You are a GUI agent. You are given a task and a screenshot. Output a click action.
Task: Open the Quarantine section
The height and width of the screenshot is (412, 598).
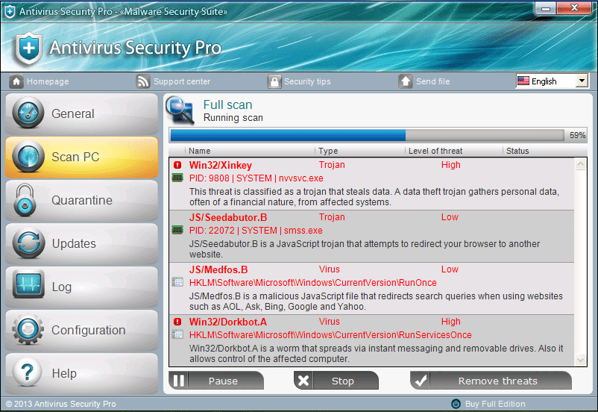click(81, 200)
